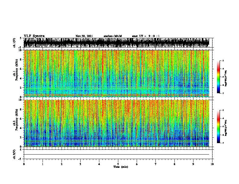Click time-axis tick label "1"
239x184 pixels.
pos(43,164)
